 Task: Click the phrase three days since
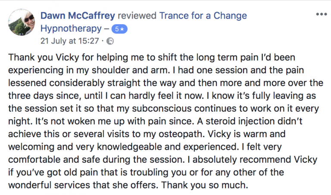(45, 96)
